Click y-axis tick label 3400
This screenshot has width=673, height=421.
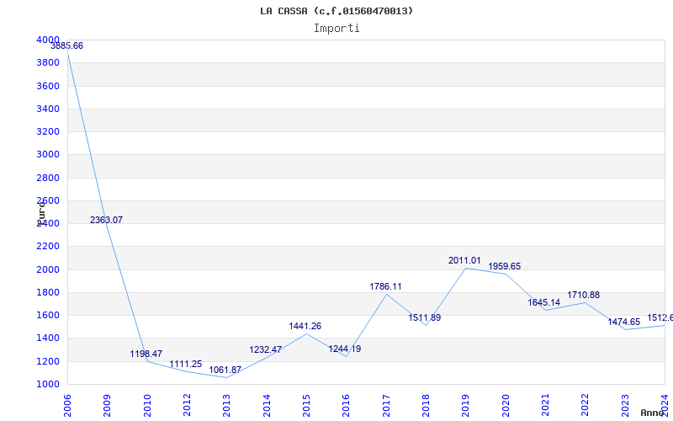coord(48,109)
